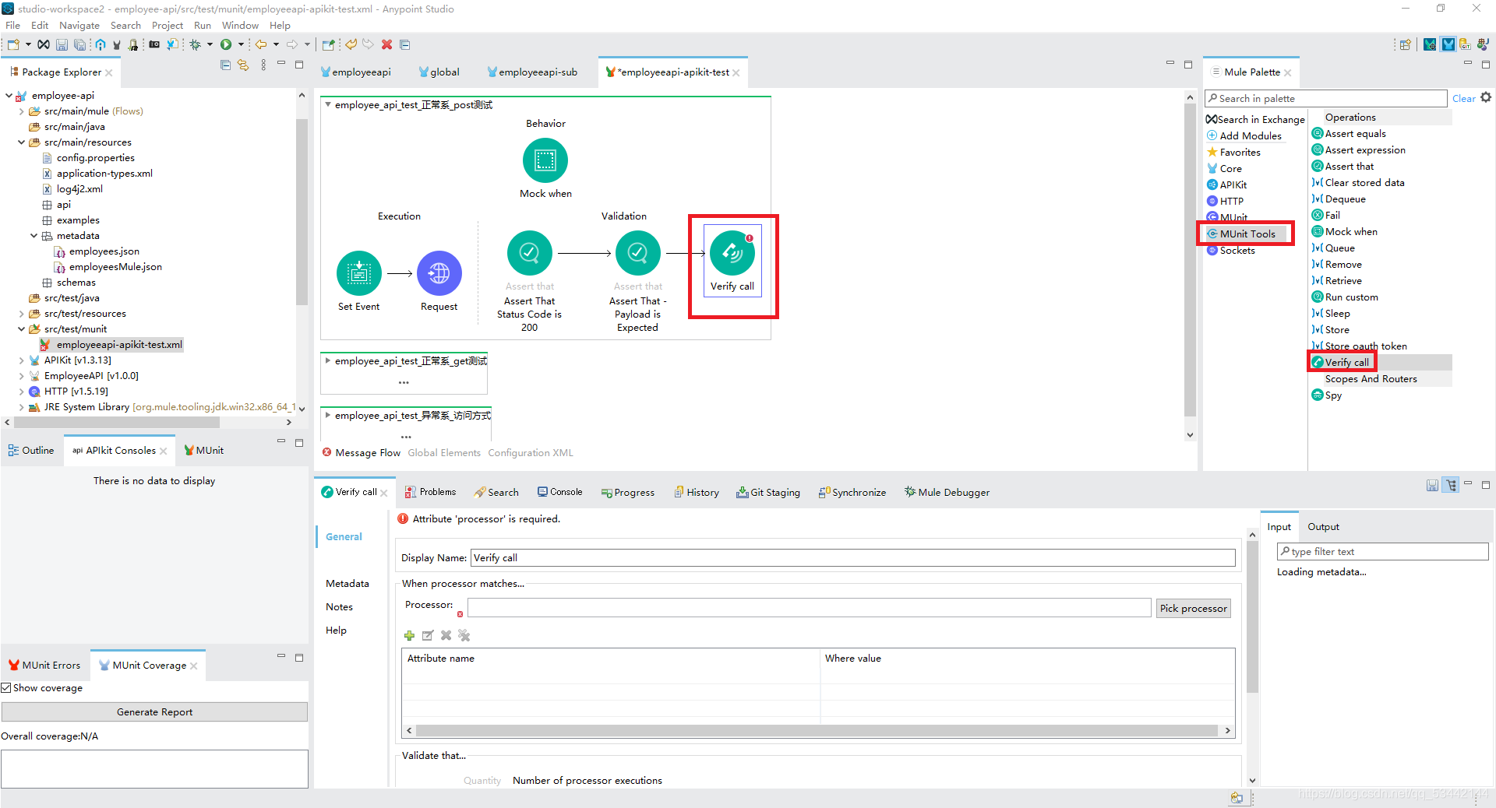Choose the Spy scope in the palette
This screenshot has width=1496, height=808.
click(x=1333, y=395)
